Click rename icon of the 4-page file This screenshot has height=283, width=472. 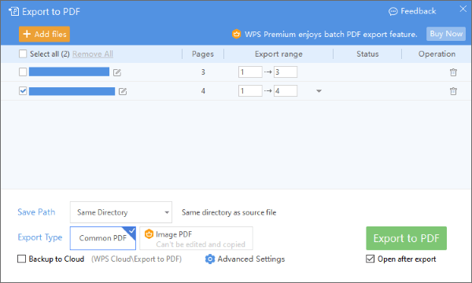click(x=123, y=91)
